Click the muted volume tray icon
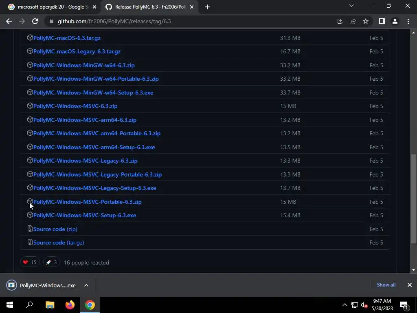 click(364, 305)
